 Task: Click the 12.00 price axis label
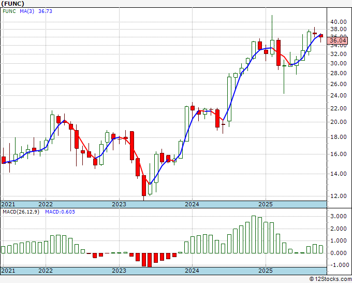338,196
